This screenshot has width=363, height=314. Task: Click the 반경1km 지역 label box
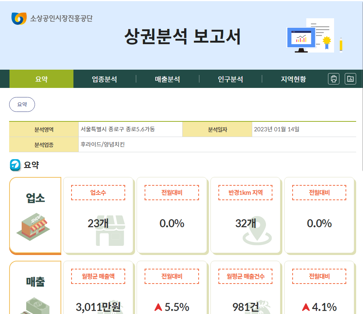pyautogui.click(x=245, y=193)
